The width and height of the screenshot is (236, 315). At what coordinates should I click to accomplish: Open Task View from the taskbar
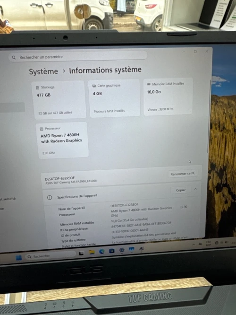[x=81, y=253]
